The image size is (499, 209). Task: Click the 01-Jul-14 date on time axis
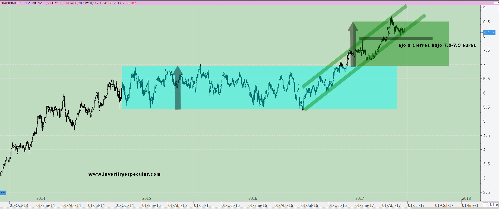click(x=96, y=205)
